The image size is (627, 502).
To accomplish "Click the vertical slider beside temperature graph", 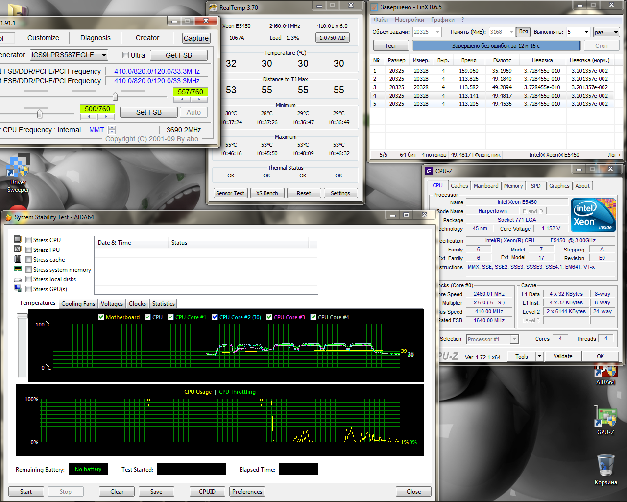I will coord(22,316).
